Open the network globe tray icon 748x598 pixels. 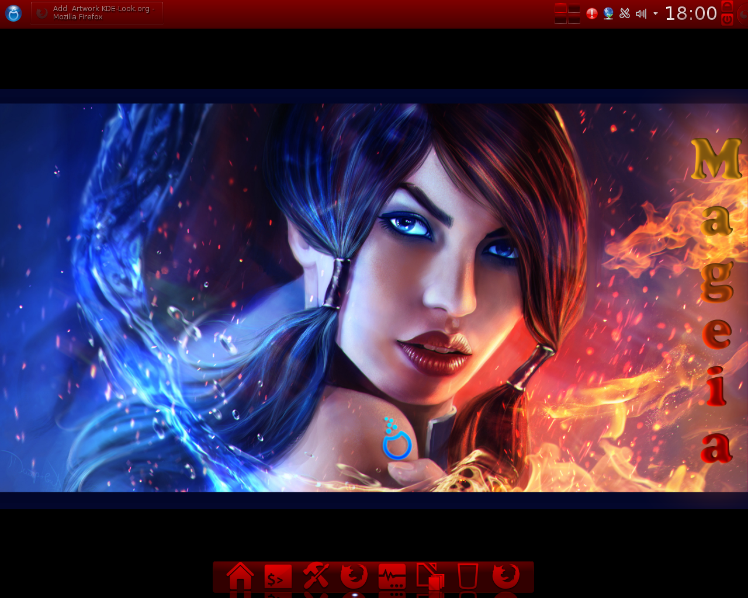(x=608, y=13)
